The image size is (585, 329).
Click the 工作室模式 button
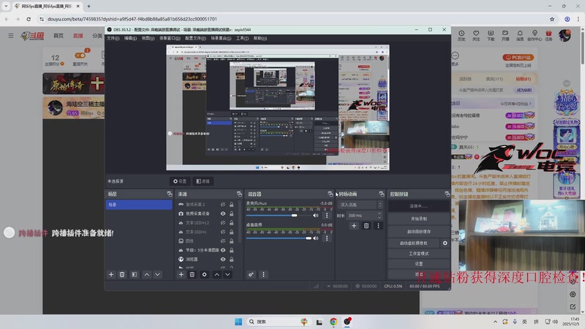coord(418,253)
